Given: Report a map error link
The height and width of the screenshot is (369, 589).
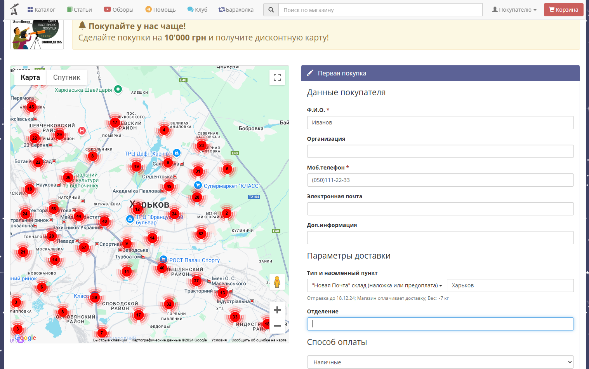Looking at the screenshot, I should point(259,340).
